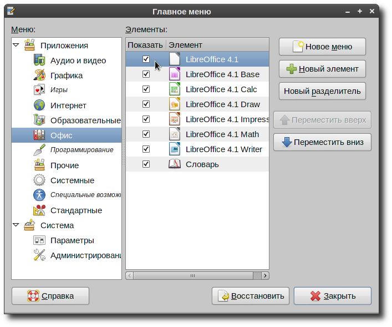Select the Интернет globe icon
The width and height of the screenshot is (392, 327).
[39, 105]
